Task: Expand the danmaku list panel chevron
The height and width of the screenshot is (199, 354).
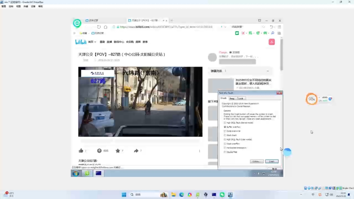Action: (x=268, y=71)
